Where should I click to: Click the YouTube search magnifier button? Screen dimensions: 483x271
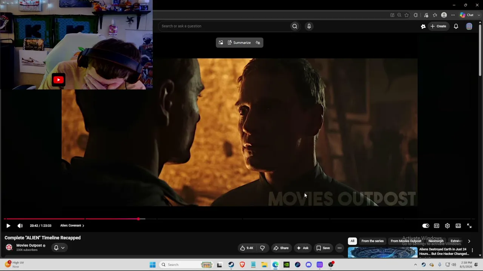[295, 26]
